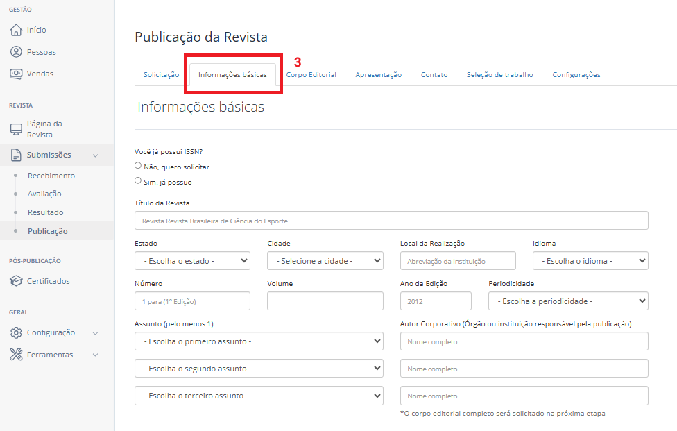Open the Apresentação tab
Viewport: 677px width, 431px height.
(x=378, y=75)
